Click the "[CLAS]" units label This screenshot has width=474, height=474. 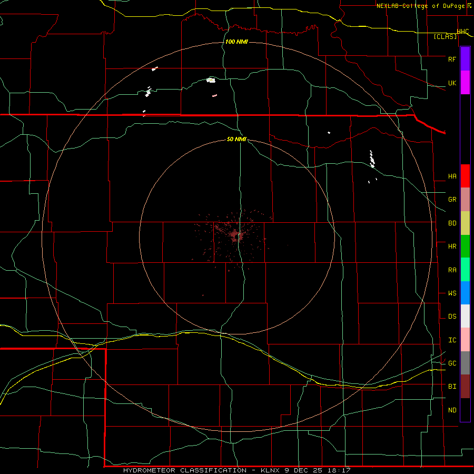pyautogui.click(x=445, y=36)
